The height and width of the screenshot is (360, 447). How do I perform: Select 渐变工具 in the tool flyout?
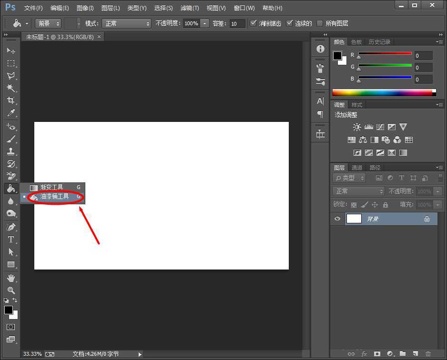click(52, 187)
